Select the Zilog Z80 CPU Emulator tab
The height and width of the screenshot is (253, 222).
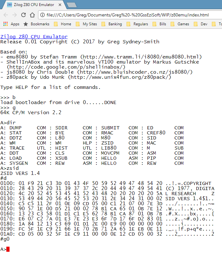(x=32, y=5)
